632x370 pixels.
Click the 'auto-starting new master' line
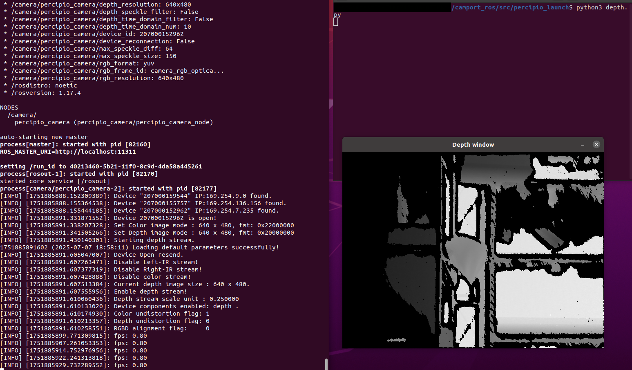point(44,137)
